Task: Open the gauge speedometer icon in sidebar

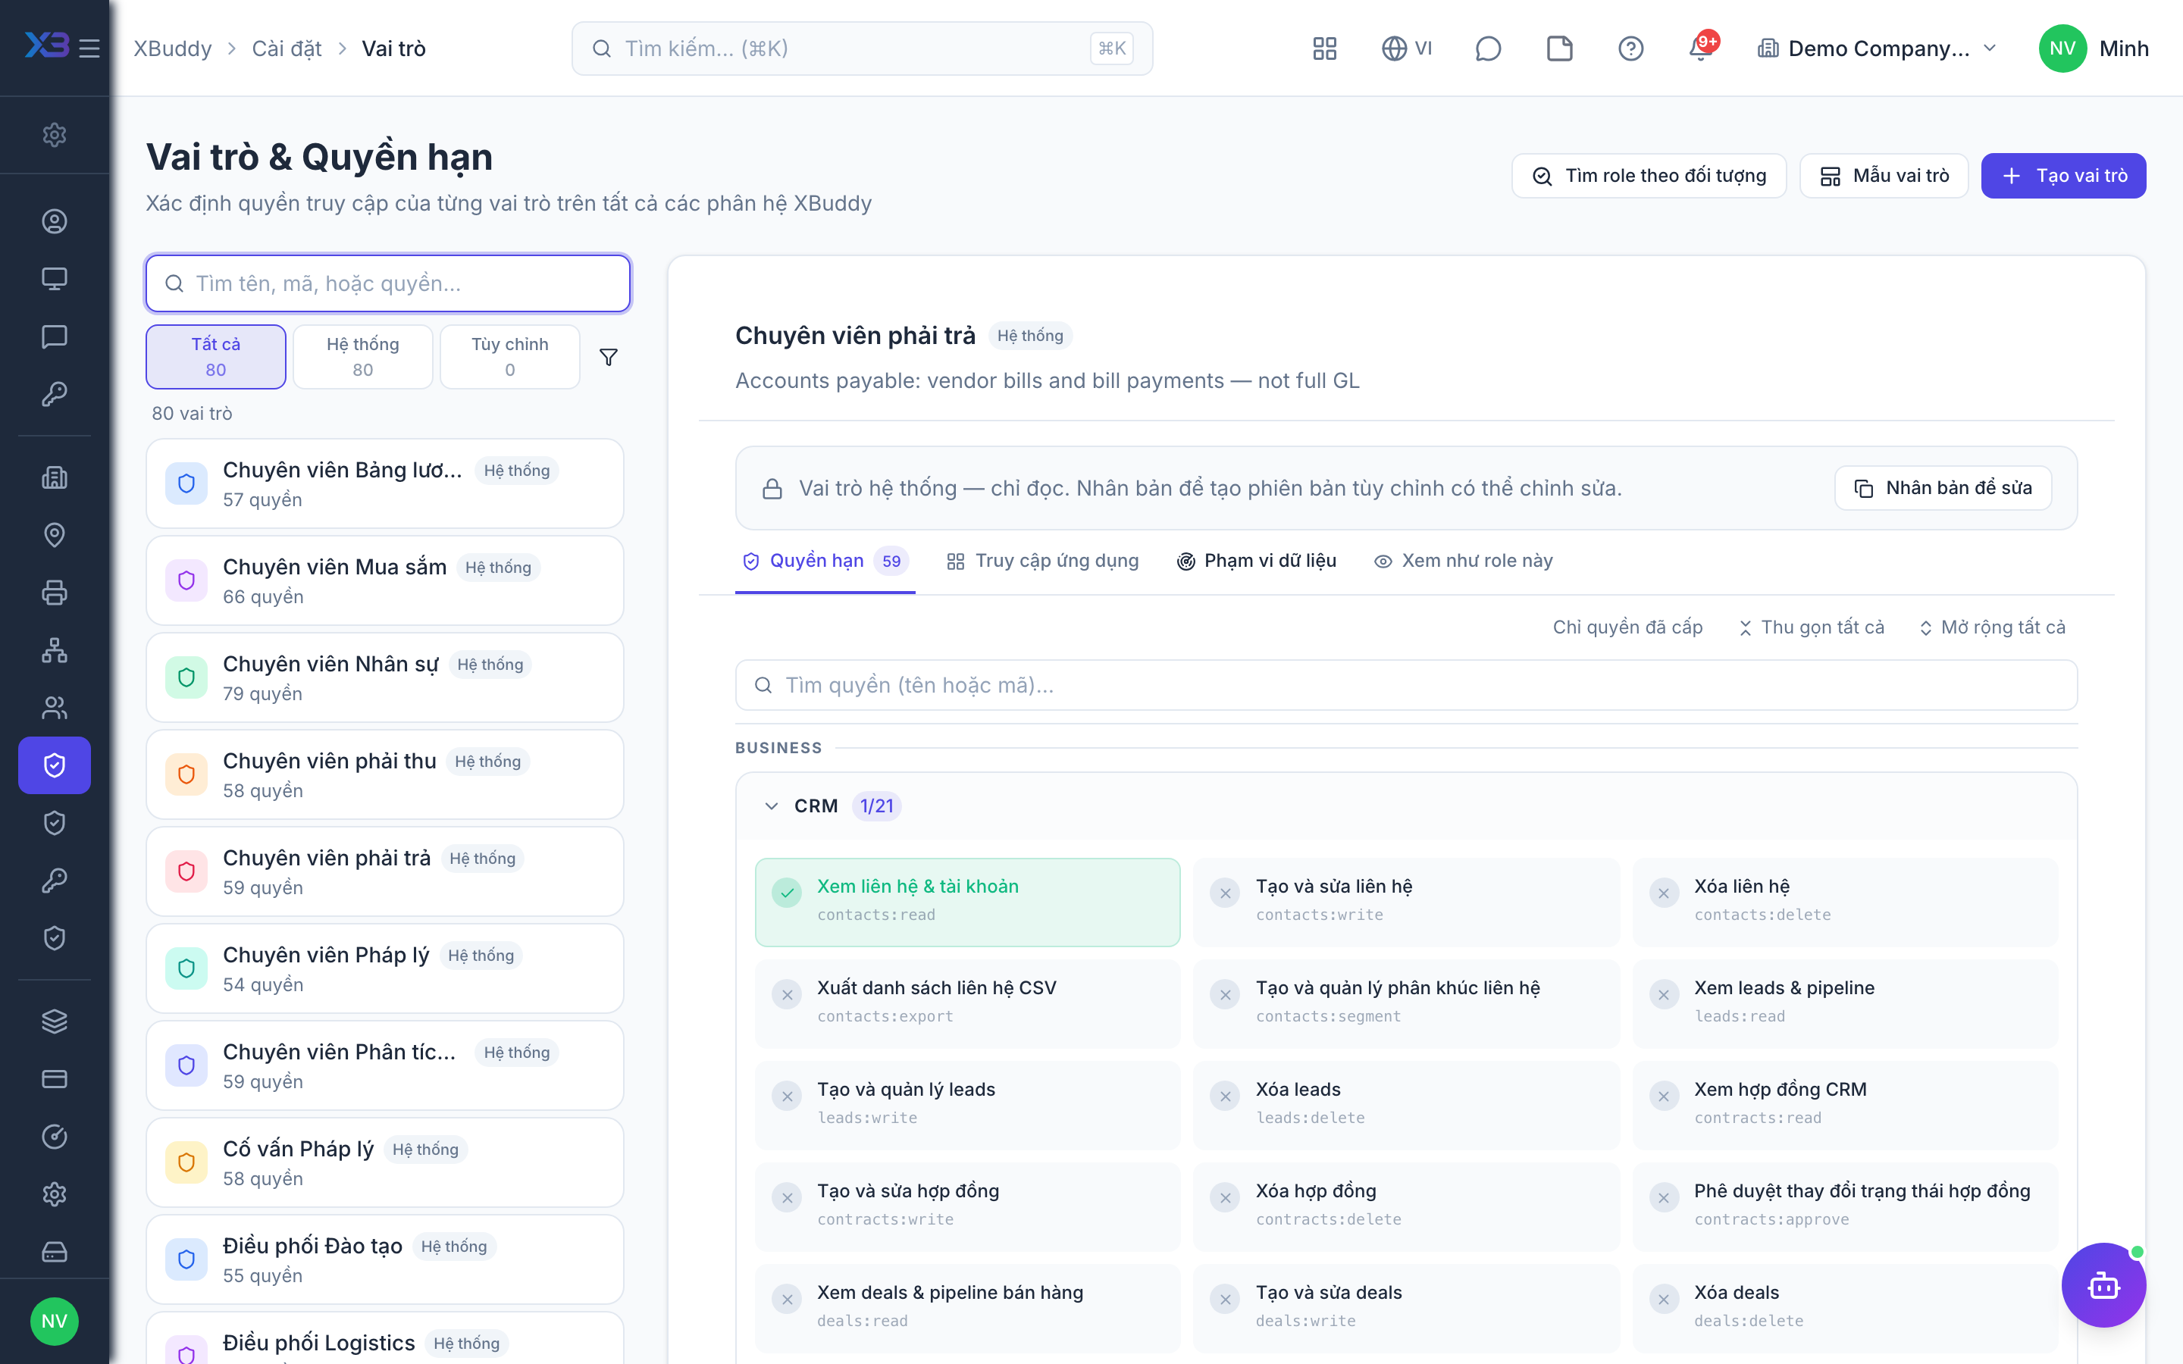Action: (x=54, y=1137)
